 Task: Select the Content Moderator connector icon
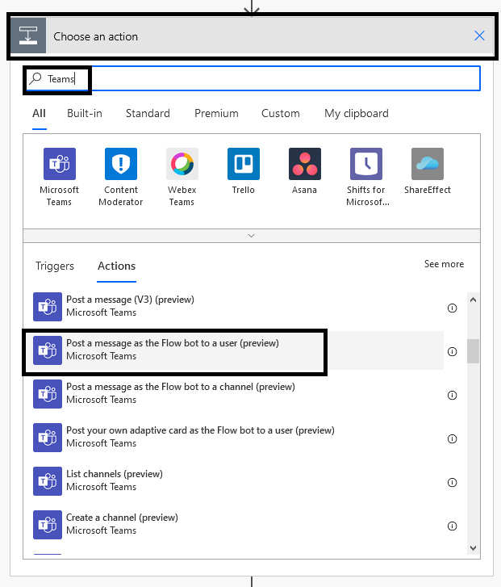[x=121, y=164]
